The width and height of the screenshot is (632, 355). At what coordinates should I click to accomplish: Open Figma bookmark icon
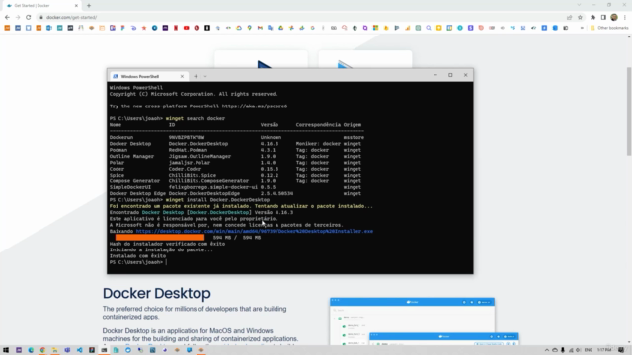122,28
